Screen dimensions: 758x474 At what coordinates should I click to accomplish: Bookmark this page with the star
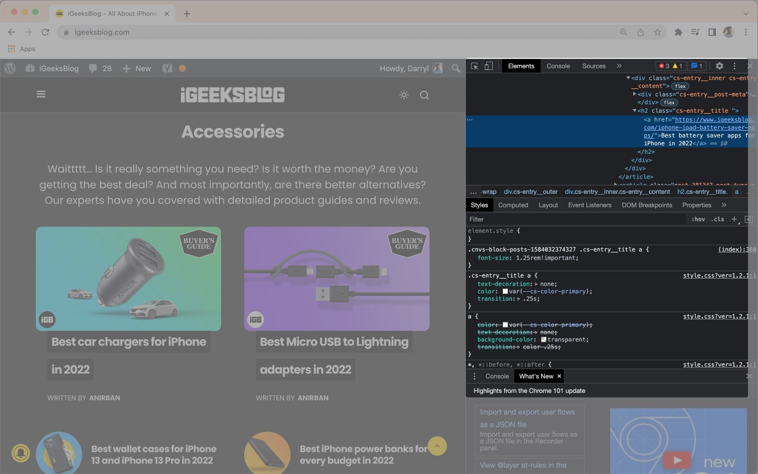click(x=657, y=32)
